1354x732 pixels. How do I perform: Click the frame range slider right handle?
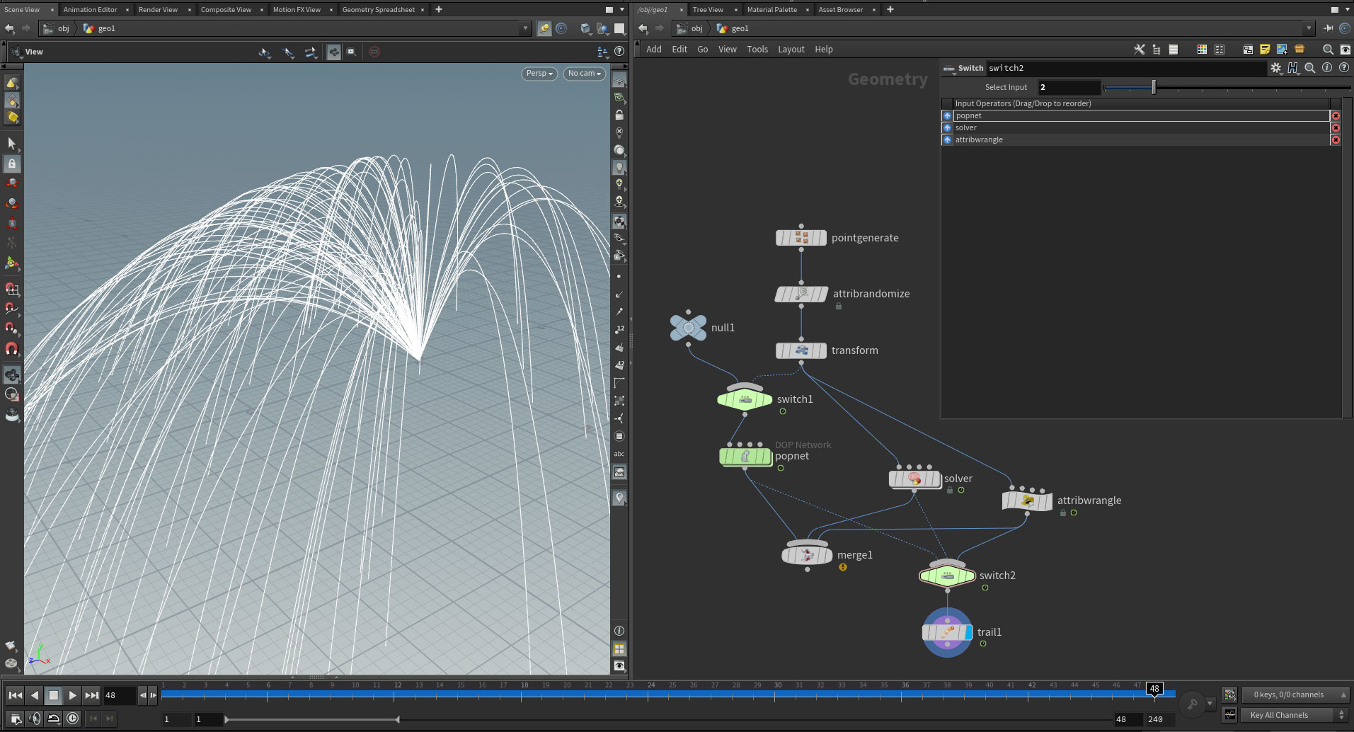(398, 719)
